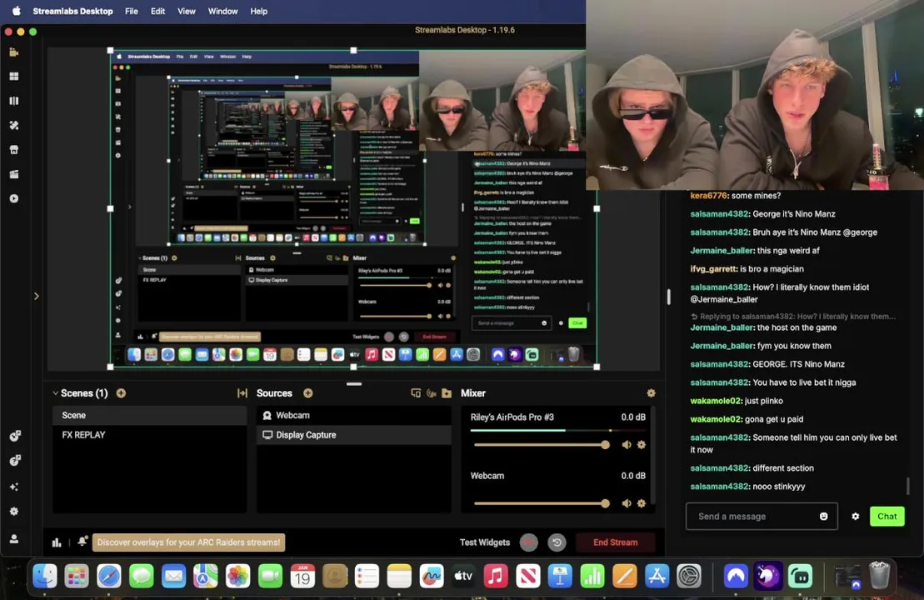Open settings gear for Riley's AirPods Pro #3

642,445
